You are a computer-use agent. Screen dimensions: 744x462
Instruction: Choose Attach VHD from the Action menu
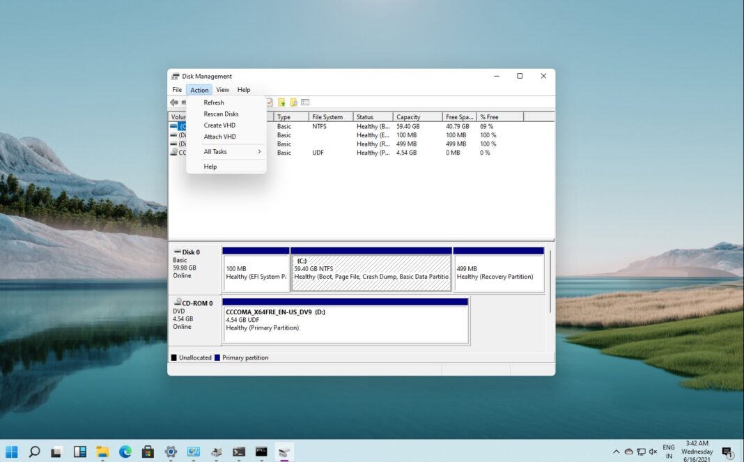[219, 137]
